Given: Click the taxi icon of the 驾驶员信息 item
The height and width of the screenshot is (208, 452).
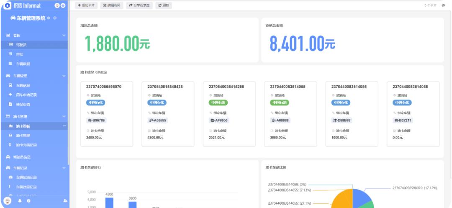Looking at the screenshot, I should point(8,157).
